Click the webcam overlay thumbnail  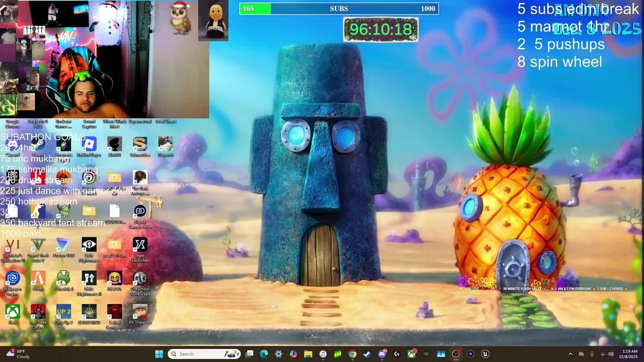point(105,59)
